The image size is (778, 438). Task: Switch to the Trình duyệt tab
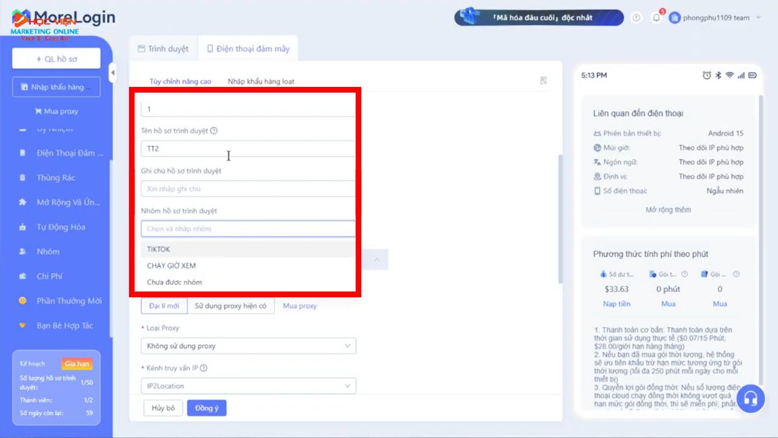[163, 49]
